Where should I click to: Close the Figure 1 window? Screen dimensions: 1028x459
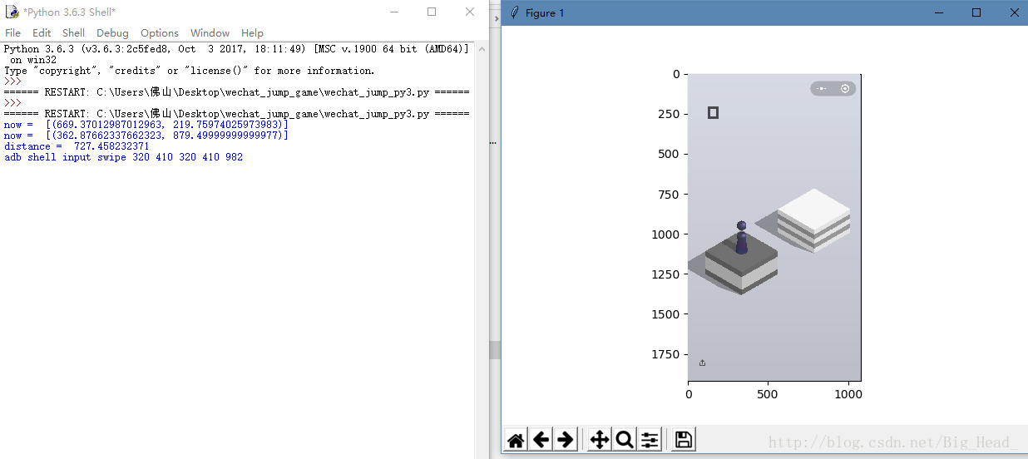pyautogui.click(x=1014, y=12)
